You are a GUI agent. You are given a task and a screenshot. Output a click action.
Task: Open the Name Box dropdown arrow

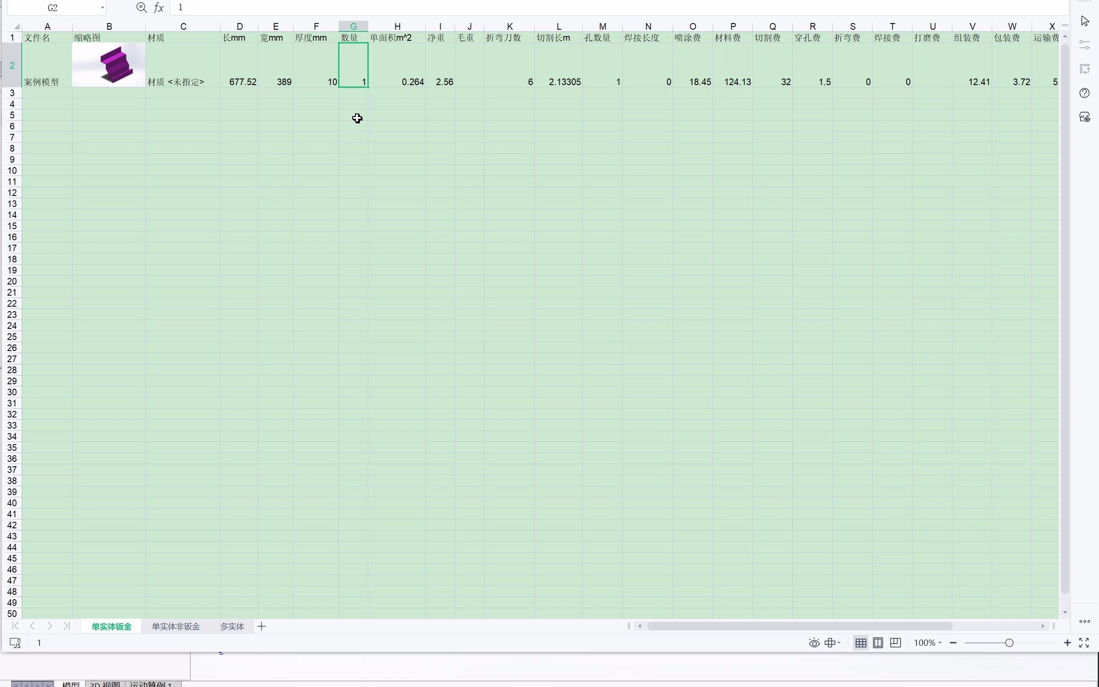pyautogui.click(x=102, y=8)
